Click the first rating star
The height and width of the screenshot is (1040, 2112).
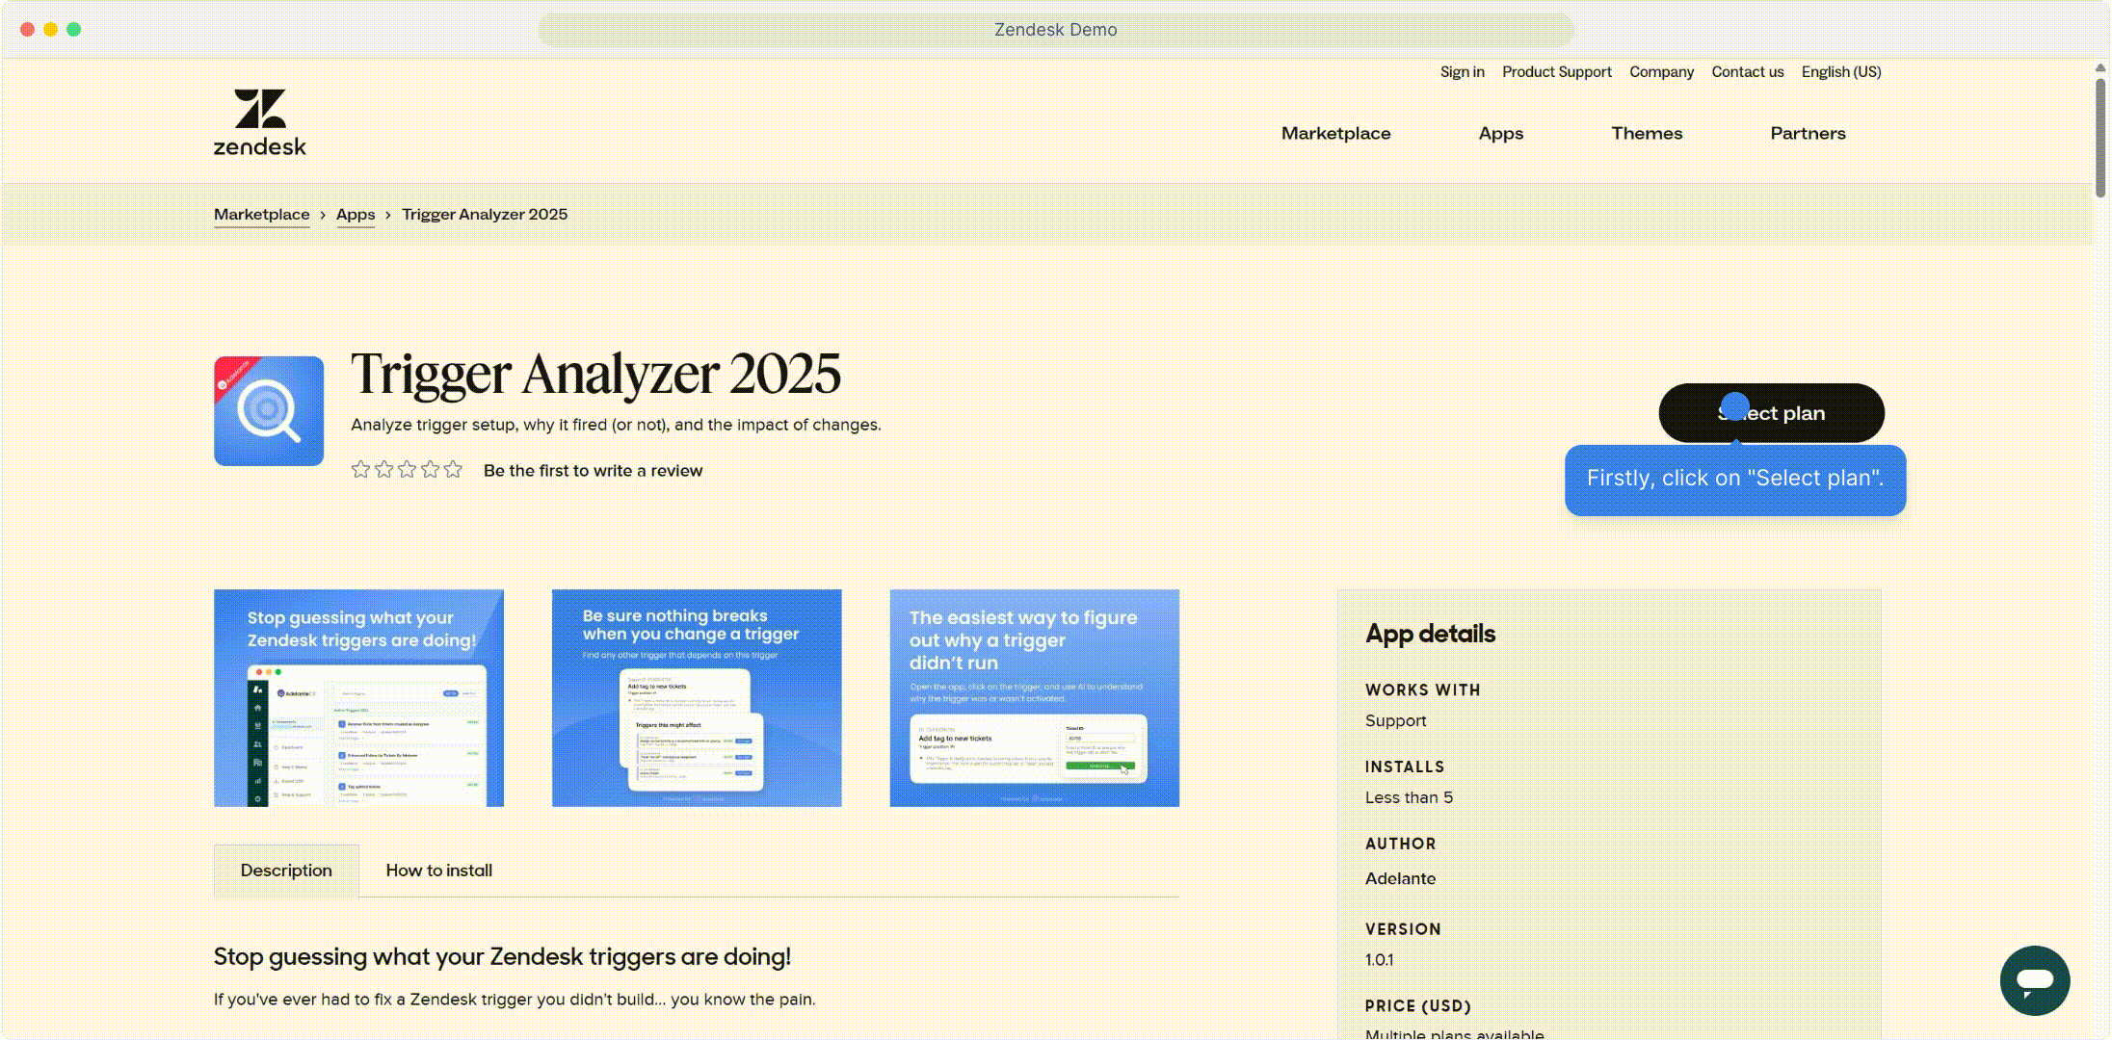tap(360, 470)
